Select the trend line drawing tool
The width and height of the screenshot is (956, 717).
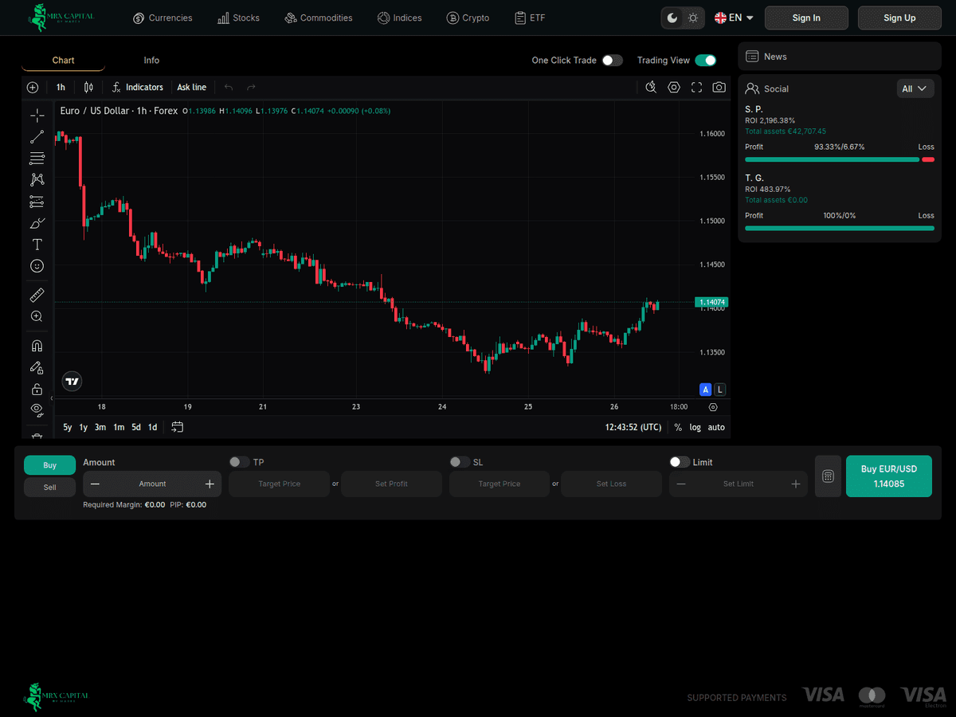tap(37, 137)
